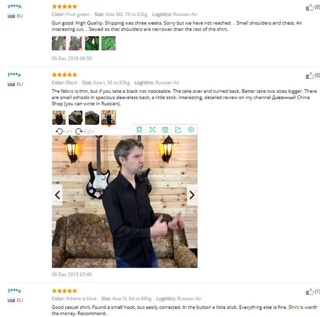Open image toolbar settings gear
Viewport: 320px width, 317px height.
pyautogui.click(x=191, y=130)
